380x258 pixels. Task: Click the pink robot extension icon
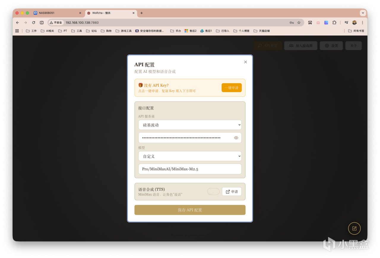(318, 23)
